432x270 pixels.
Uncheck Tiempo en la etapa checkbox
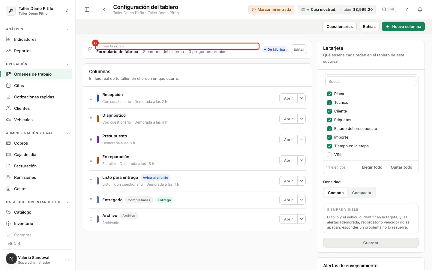pos(329,146)
